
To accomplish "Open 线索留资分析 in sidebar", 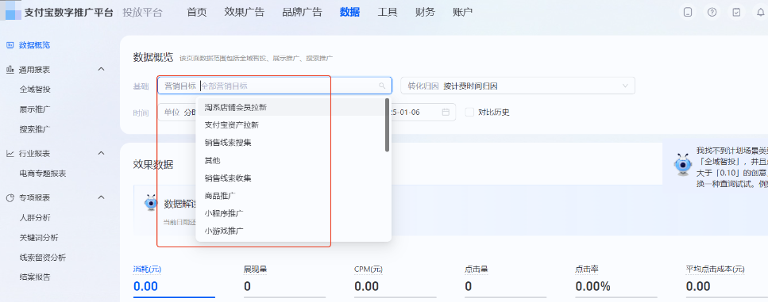I will click(x=43, y=258).
